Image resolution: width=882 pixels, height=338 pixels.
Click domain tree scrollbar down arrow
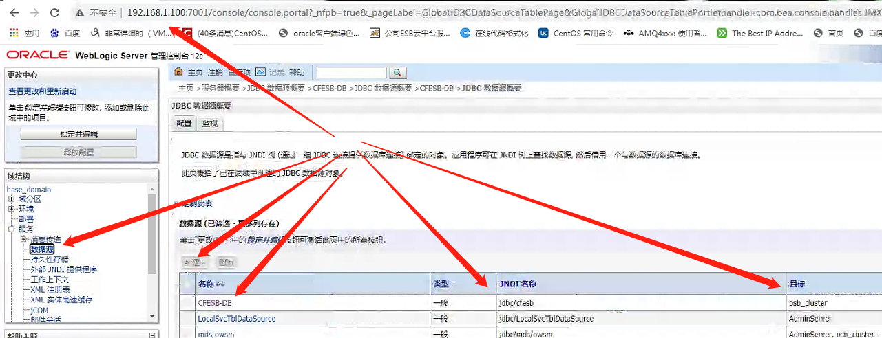(152, 316)
